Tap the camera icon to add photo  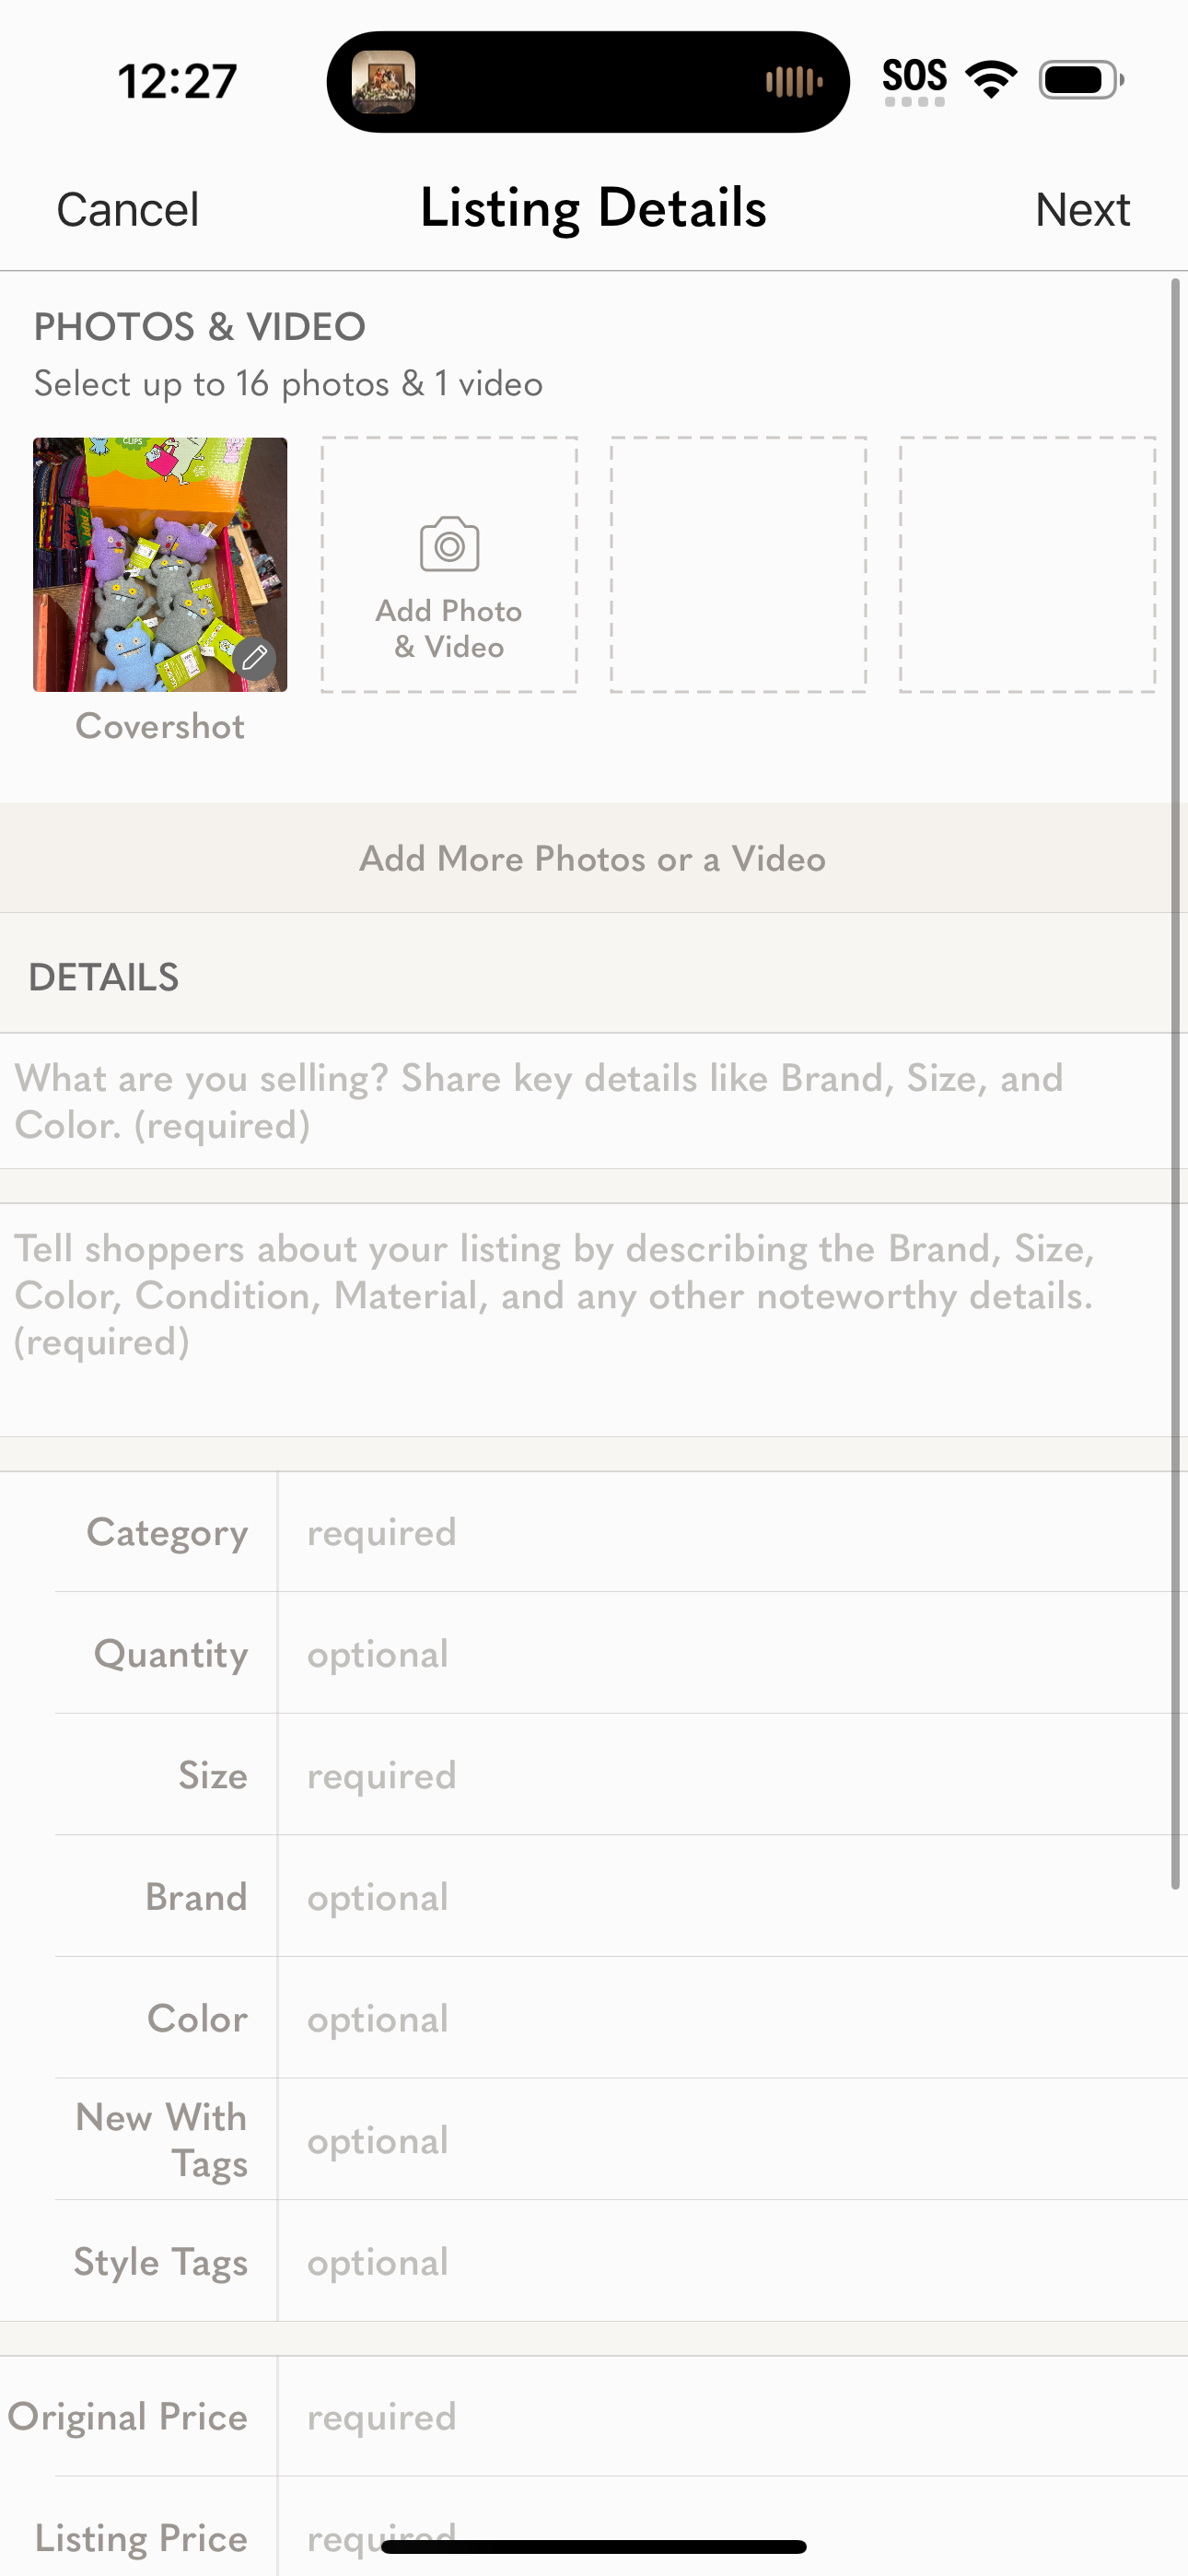(449, 545)
